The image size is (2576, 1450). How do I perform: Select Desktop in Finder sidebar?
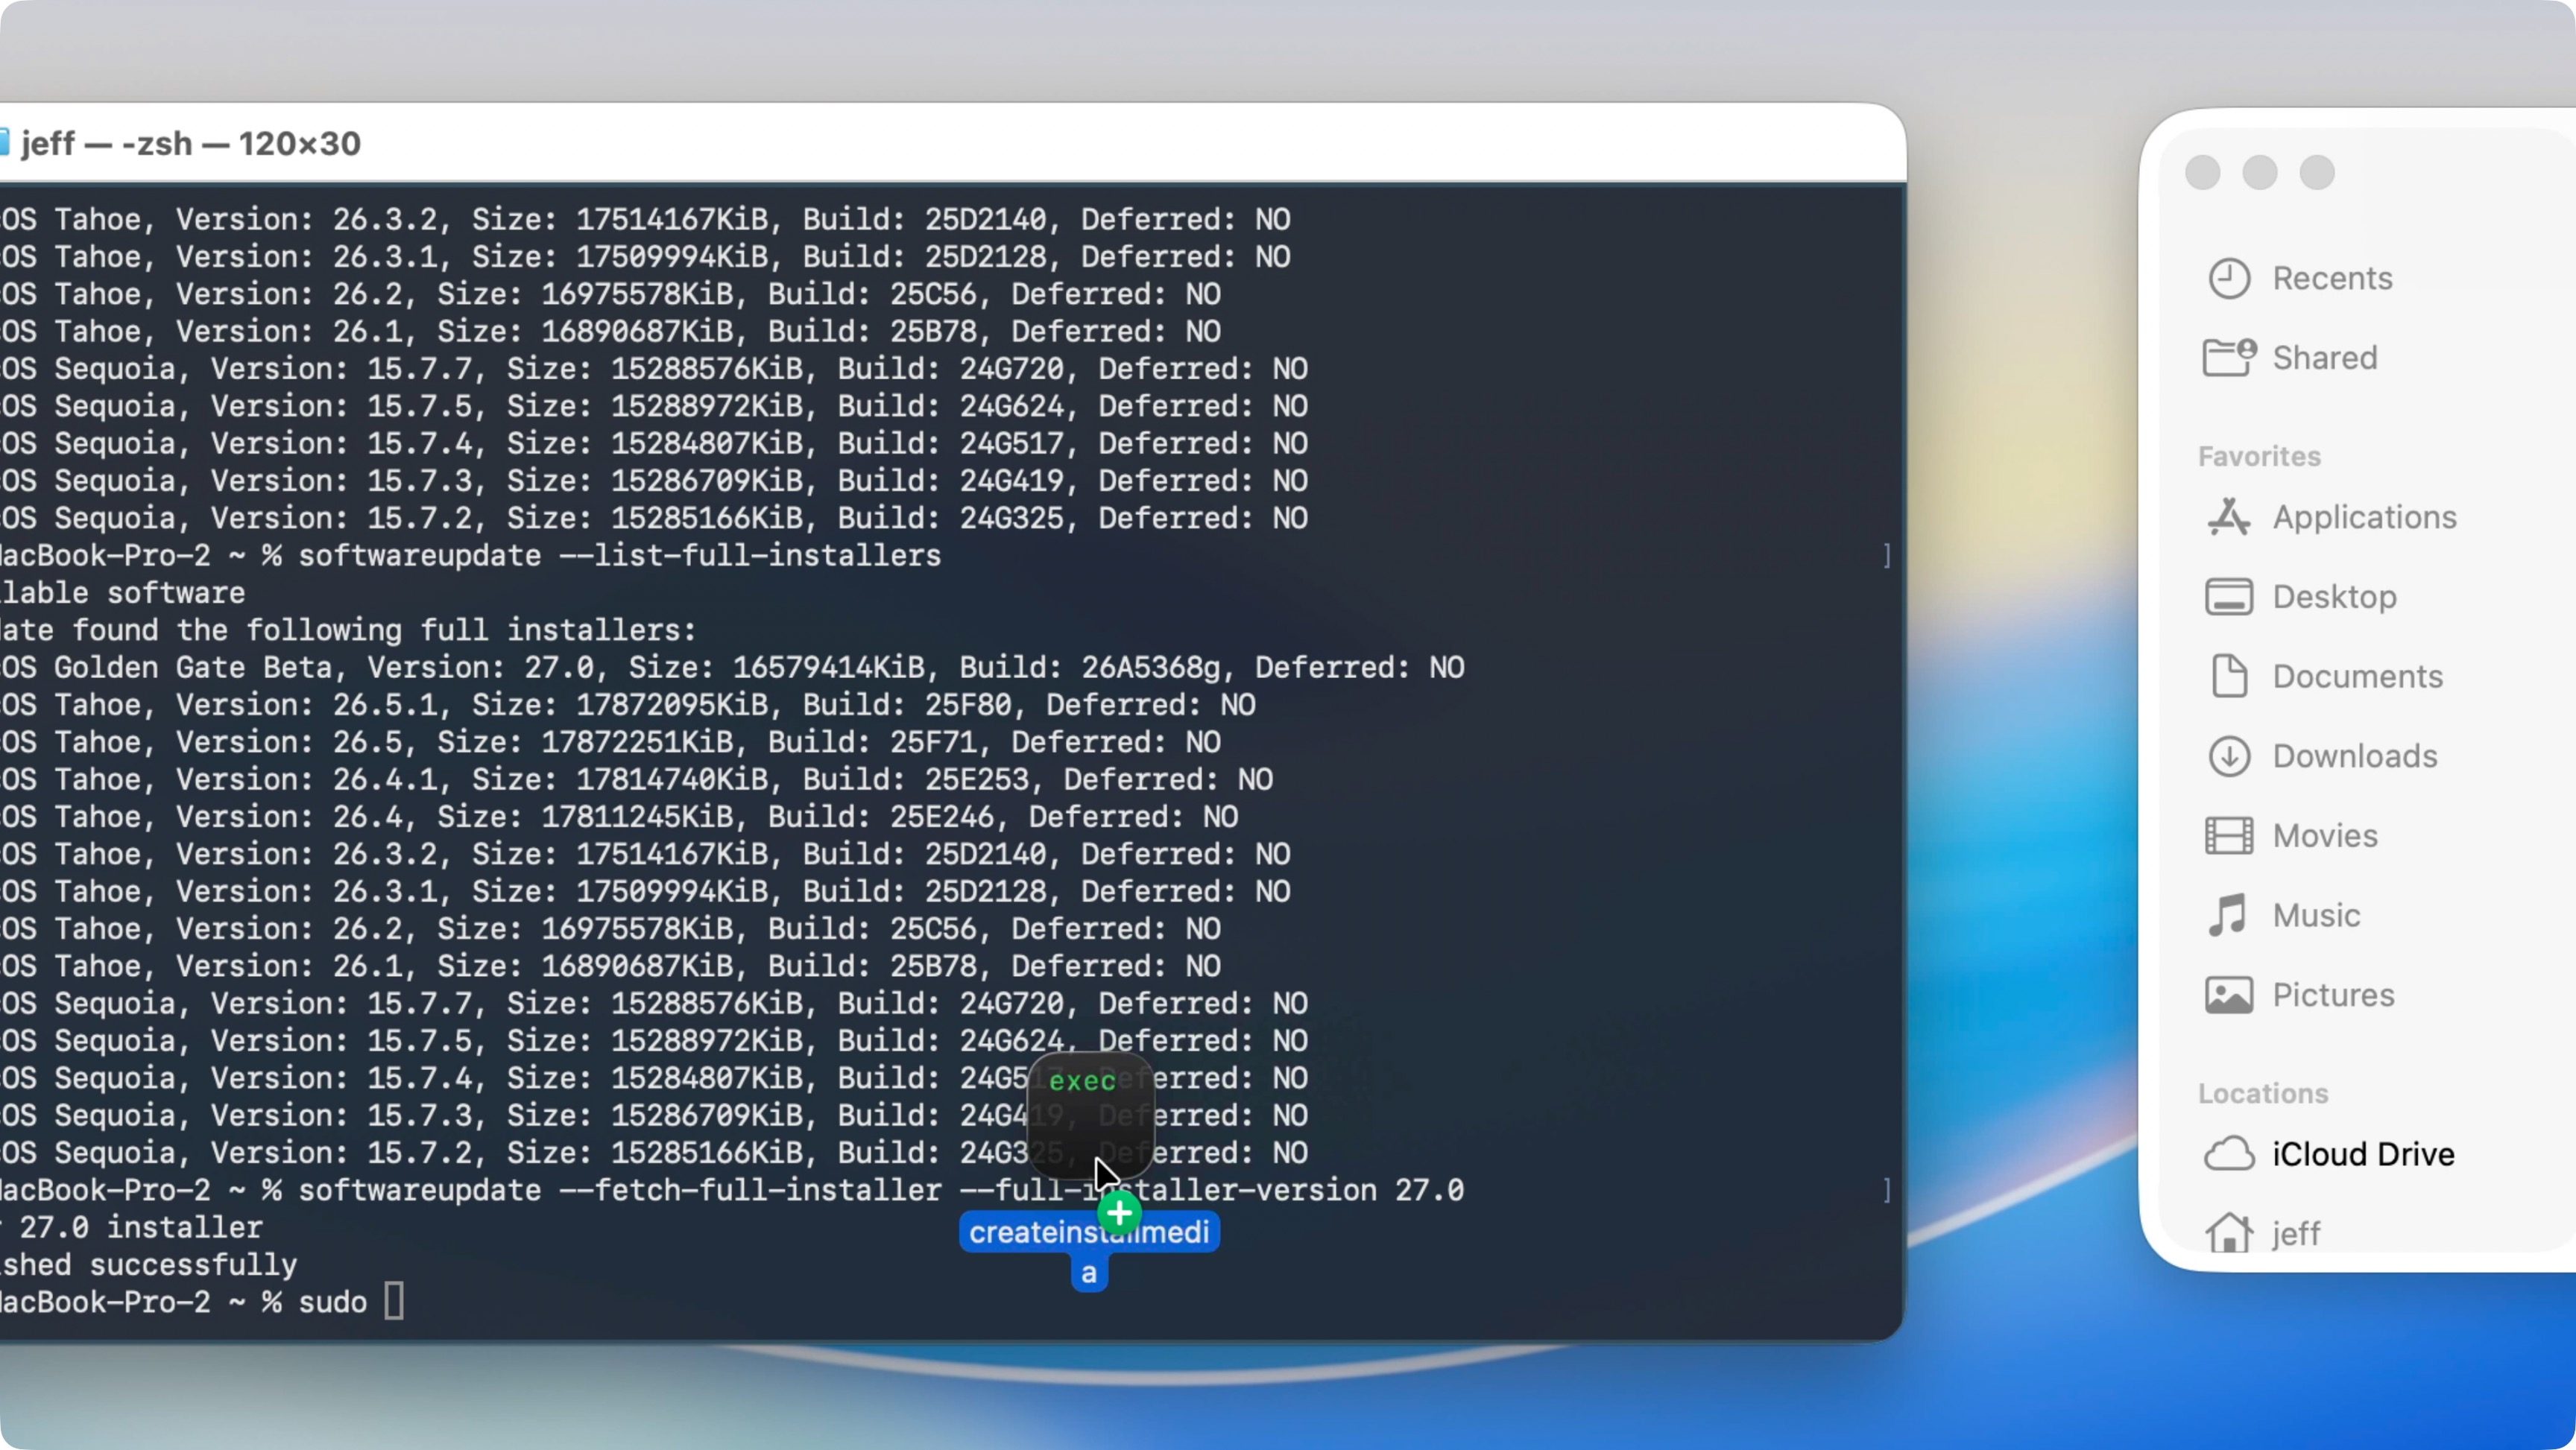[x=2334, y=597]
